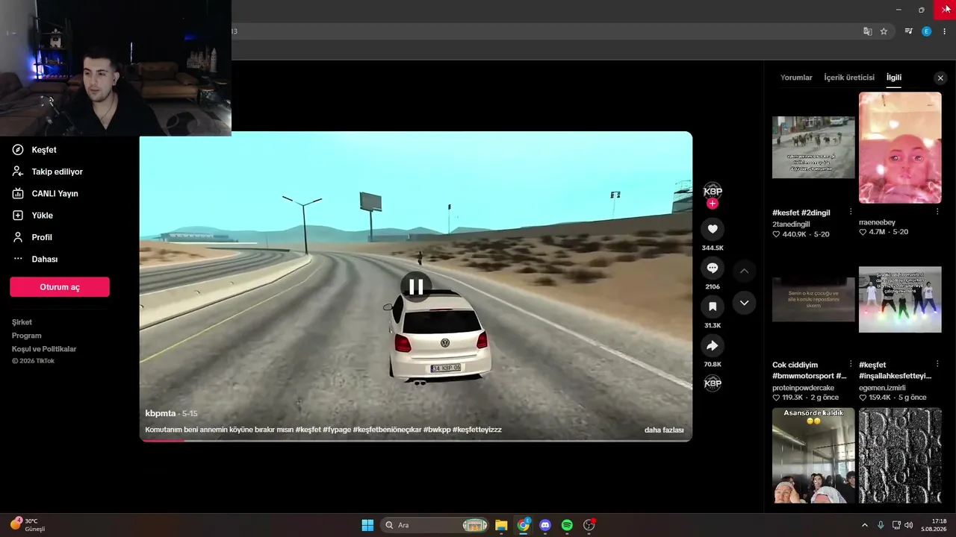
Task: Open the OBS Studio taskbar icon
Action: coord(589,525)
